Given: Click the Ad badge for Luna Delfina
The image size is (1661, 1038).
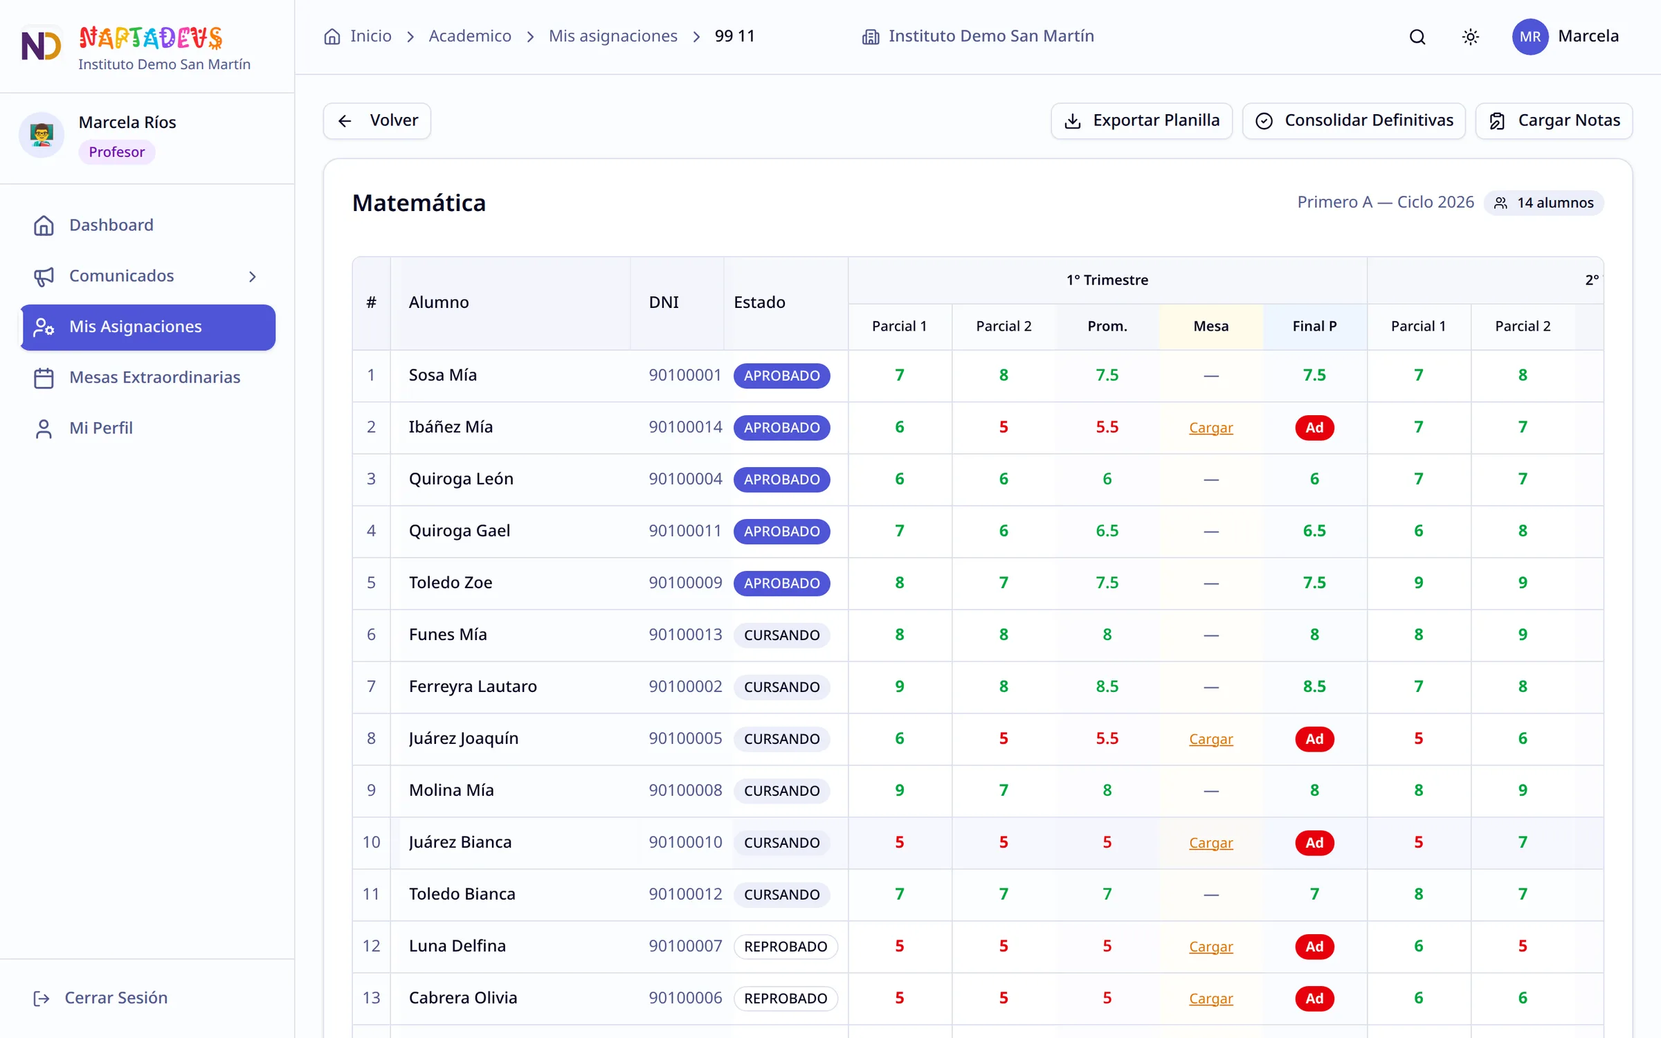Looking at the screenshot, I should point(1314,946).
